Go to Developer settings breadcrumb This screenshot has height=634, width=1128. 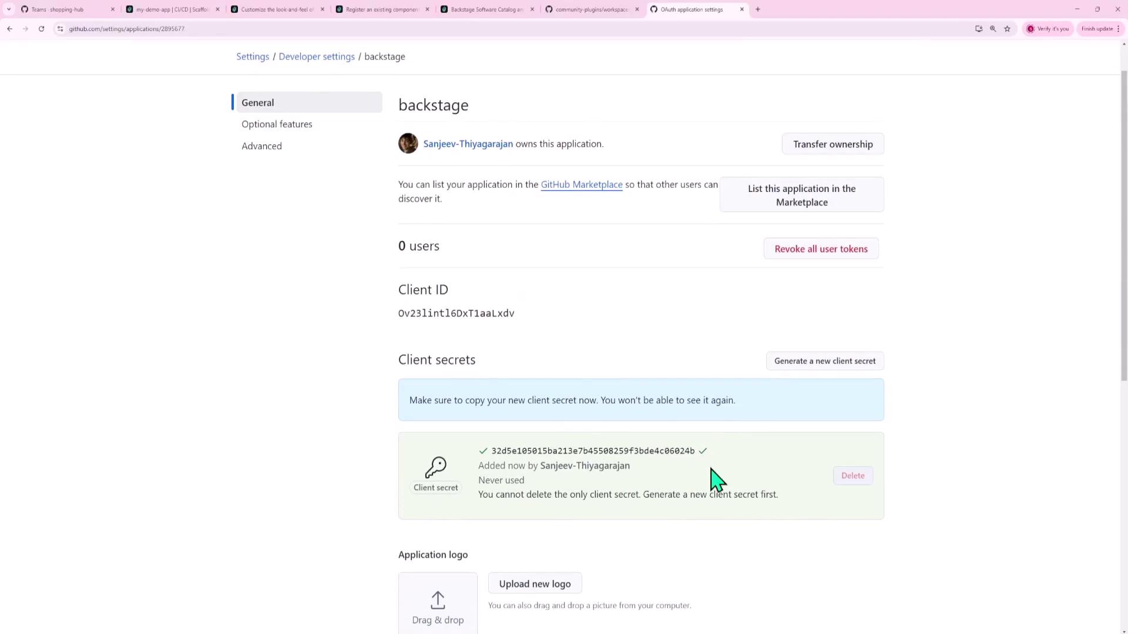point(317,57)
